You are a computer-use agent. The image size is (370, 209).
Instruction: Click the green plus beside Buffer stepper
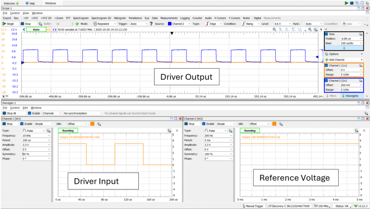click(77, 24)
